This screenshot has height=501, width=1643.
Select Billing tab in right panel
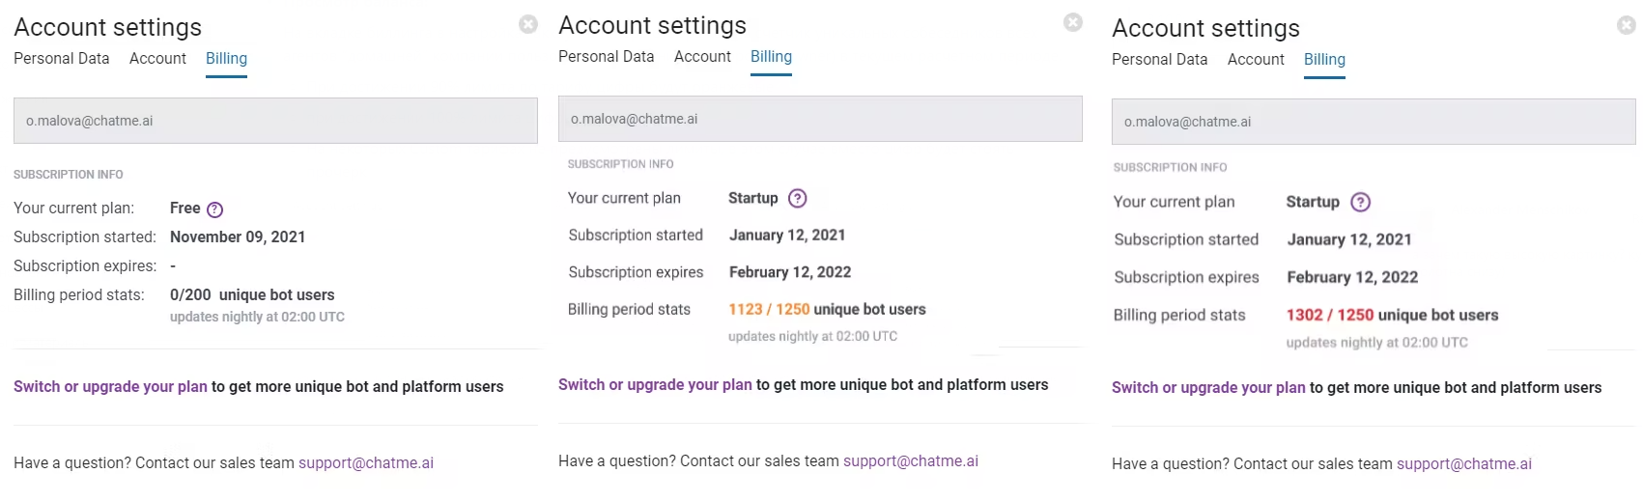click(1324, 60)
